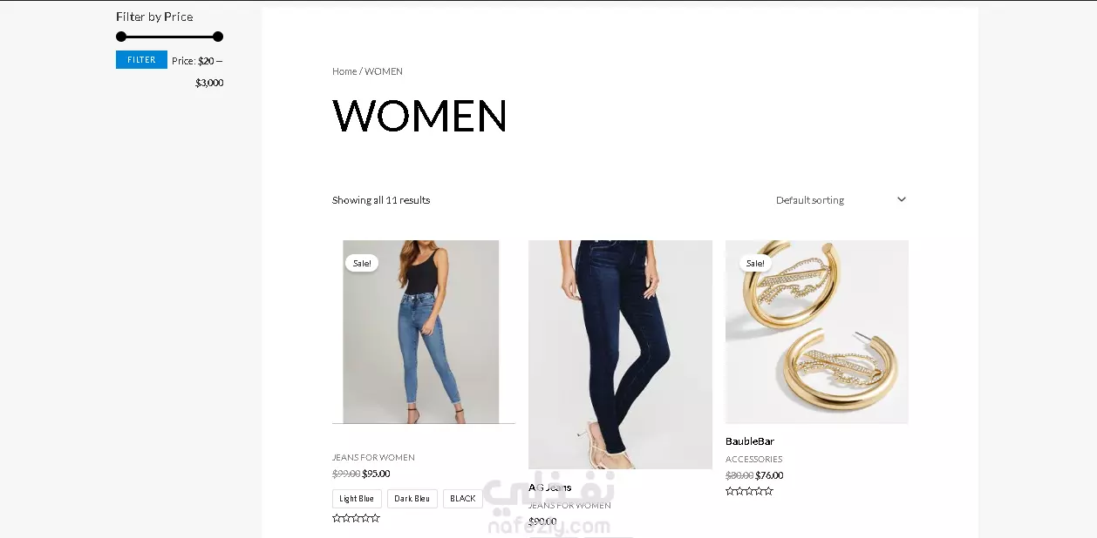Screen dimensions: 1097x538
Task: Select the left price slider handle
Action: (121, 37)
